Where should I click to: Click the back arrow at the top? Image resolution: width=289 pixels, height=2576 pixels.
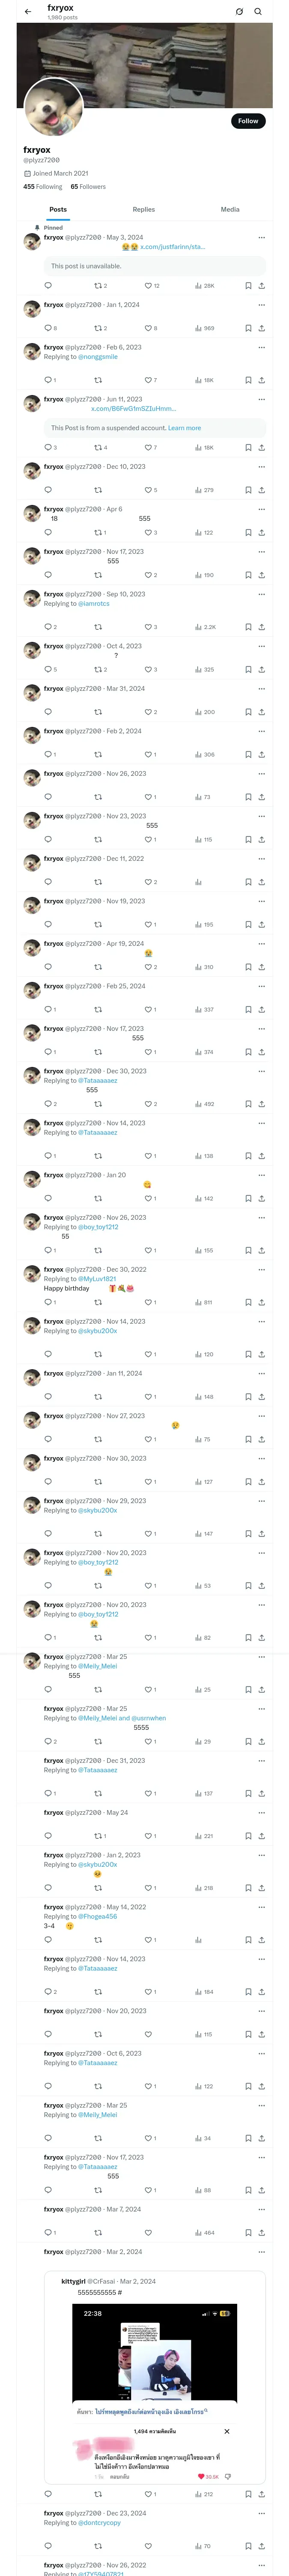[x=28, y=12]
